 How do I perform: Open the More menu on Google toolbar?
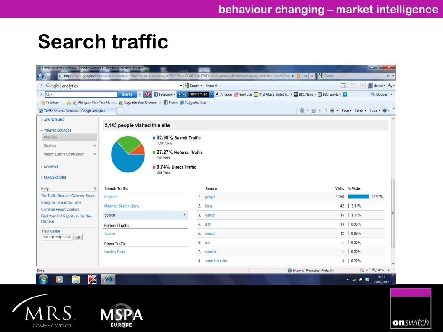[x=212, y=86]
